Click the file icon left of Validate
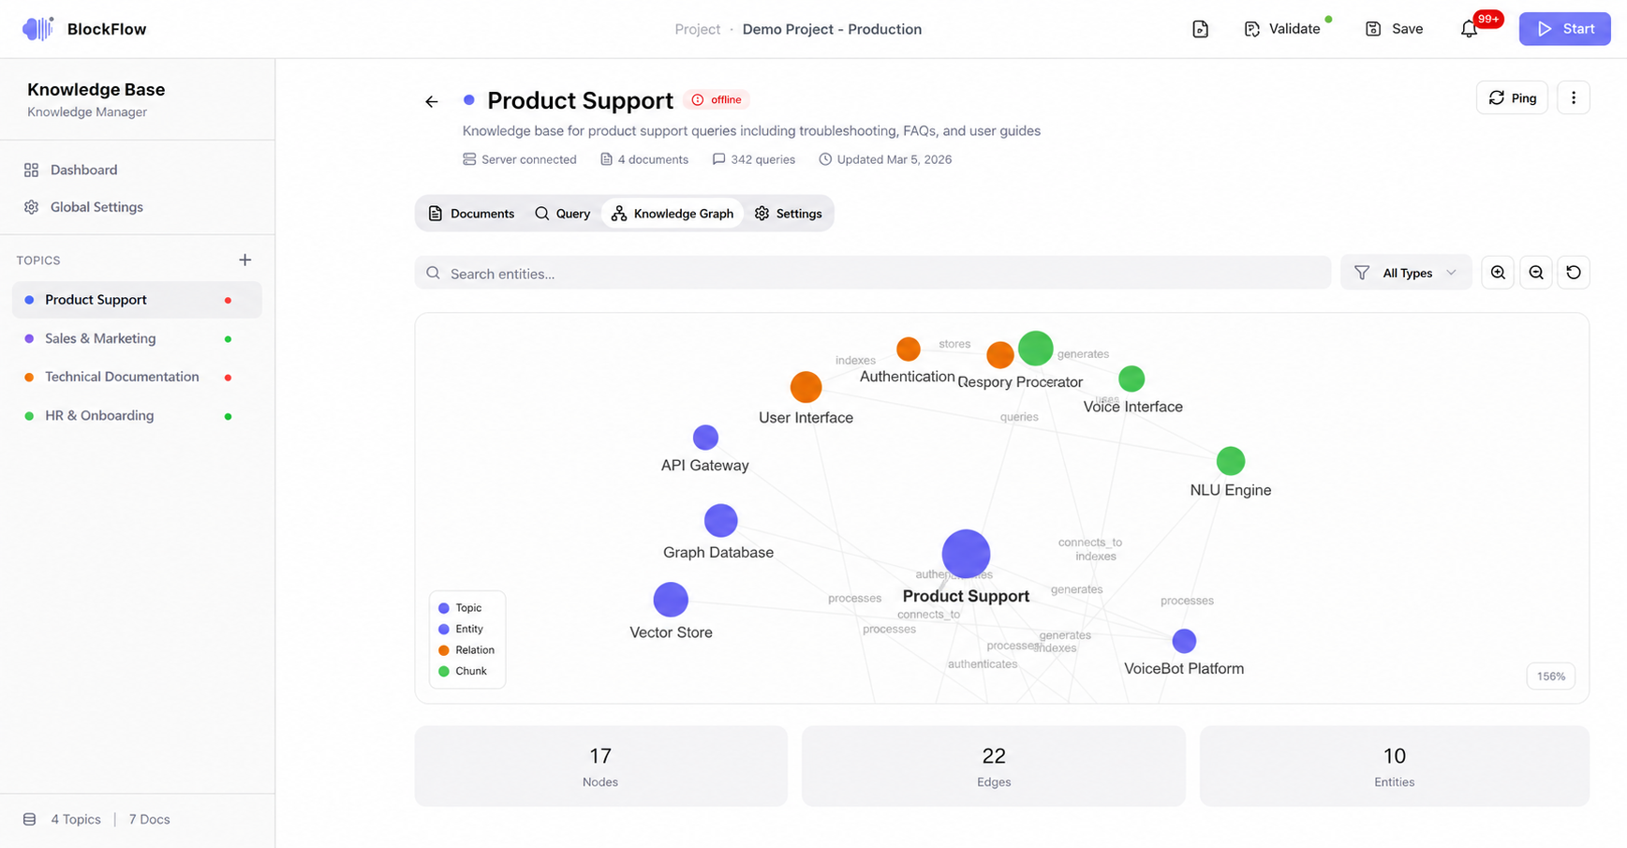 [x=1200, y=29]
